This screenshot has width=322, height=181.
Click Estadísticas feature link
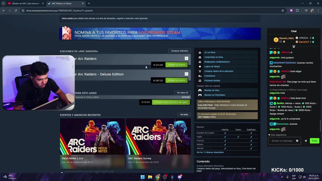[x=210, y=76]
